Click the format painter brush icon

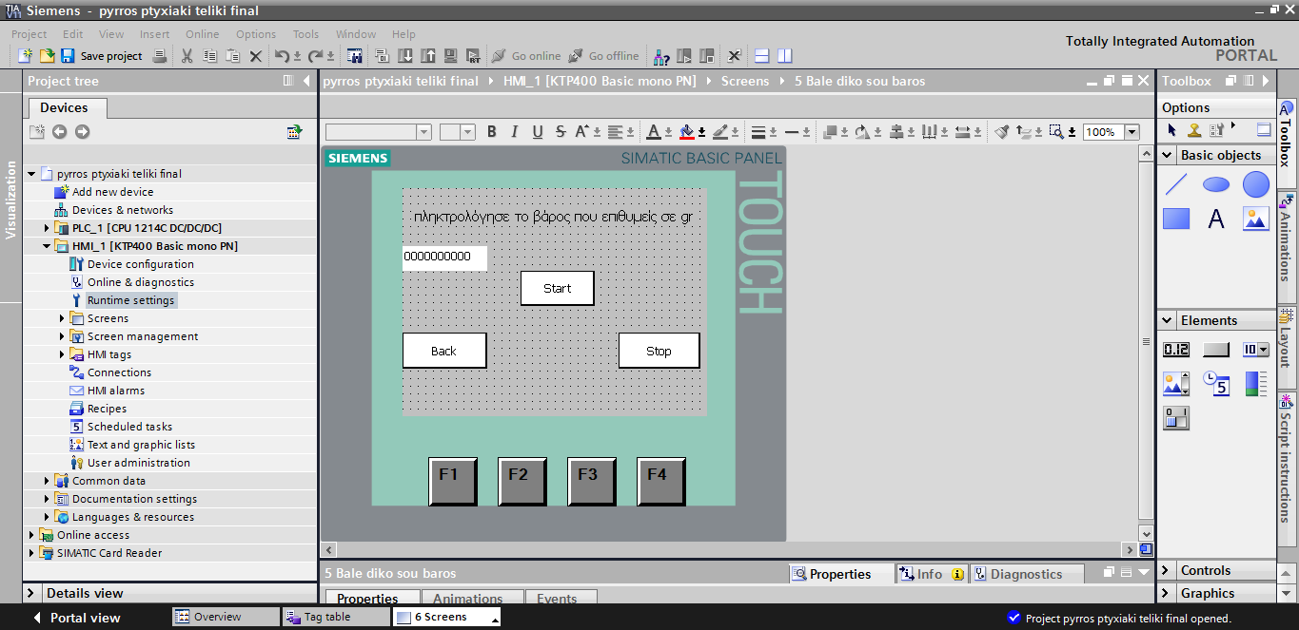tap(1002, 132)
